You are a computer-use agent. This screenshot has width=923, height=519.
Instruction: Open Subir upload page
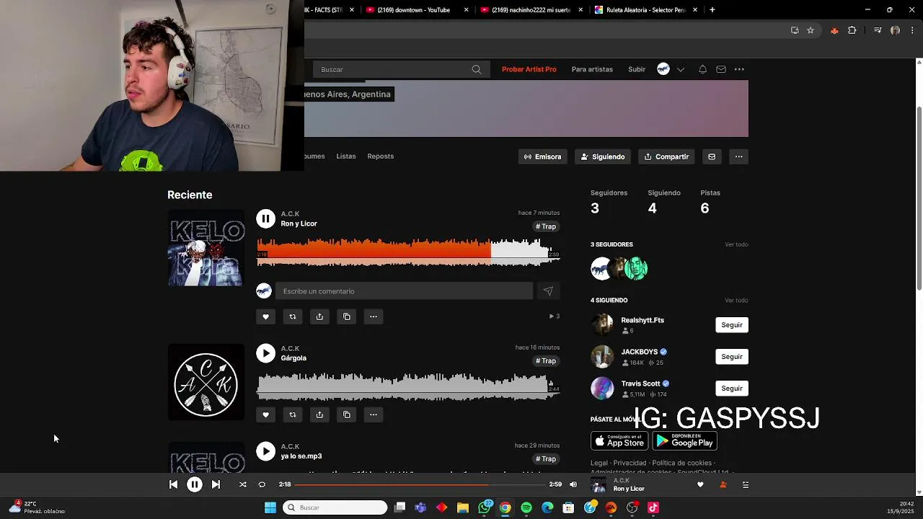pos(637,69)
